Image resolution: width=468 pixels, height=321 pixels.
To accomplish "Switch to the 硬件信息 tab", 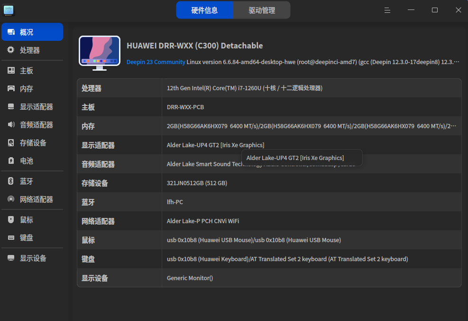I will coord(204,10).
